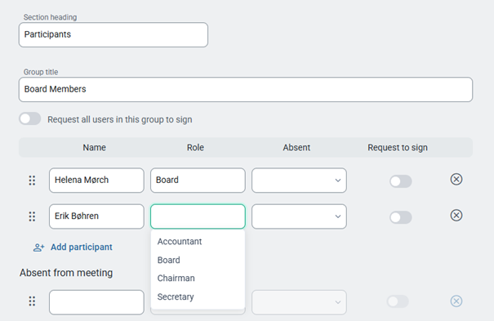This screenshot has width=494, height=321.
Task: Open Absent dropdown for Helena Mørch
Action: pos(299,181)
